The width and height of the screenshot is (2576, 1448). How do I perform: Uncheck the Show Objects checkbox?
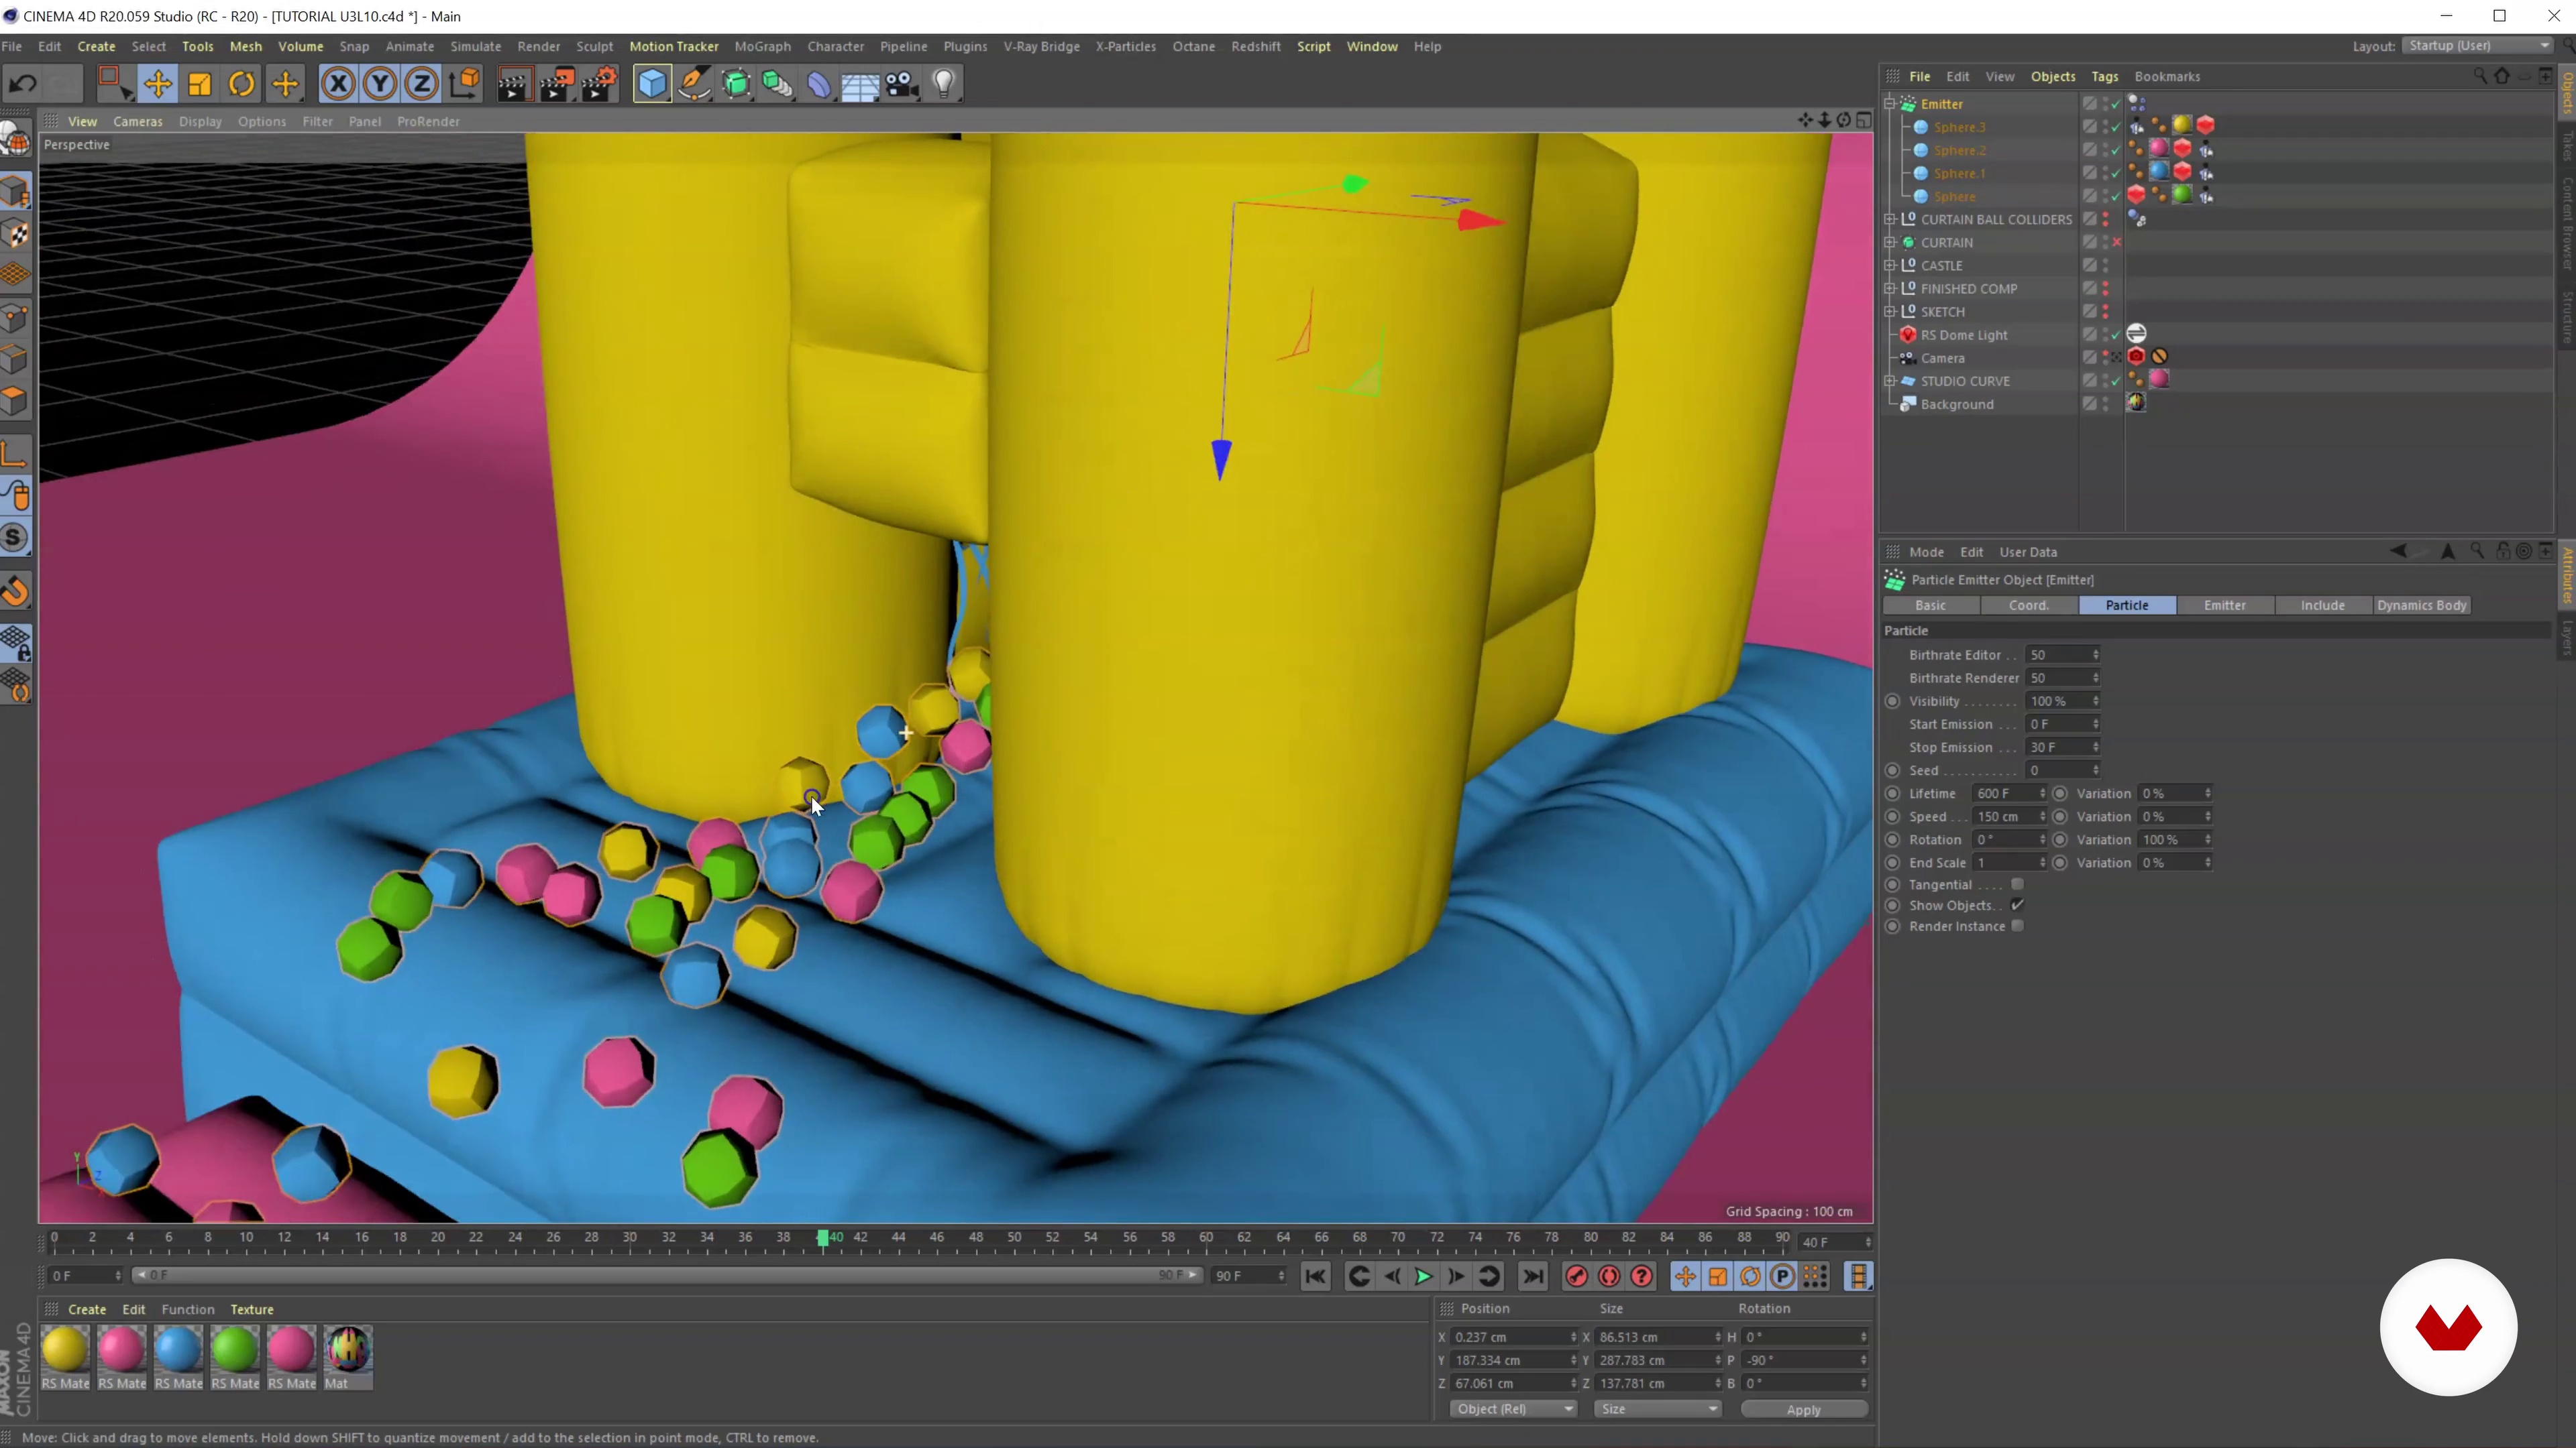[2017, 906]
